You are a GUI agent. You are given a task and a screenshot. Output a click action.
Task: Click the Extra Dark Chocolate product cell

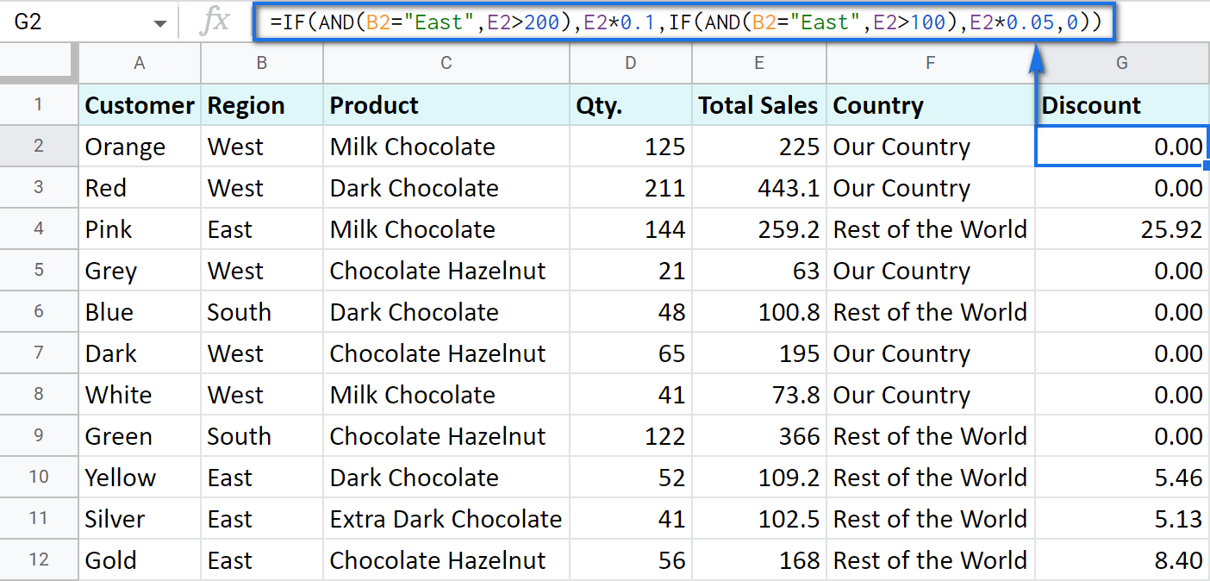coord(446,518)
